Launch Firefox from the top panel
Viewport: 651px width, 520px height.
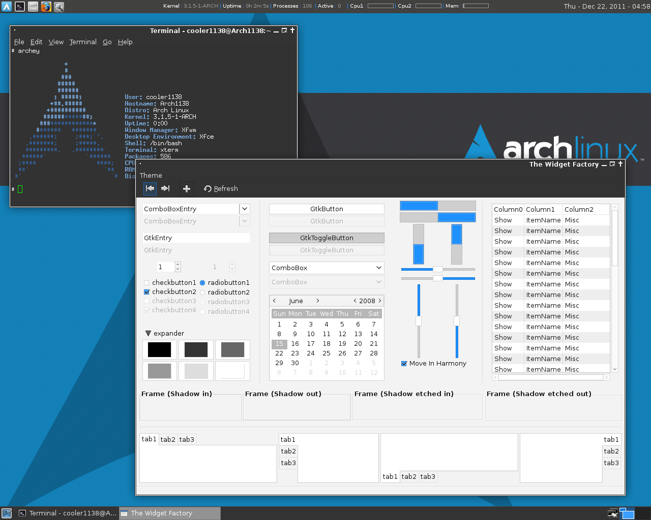[46, 7]
